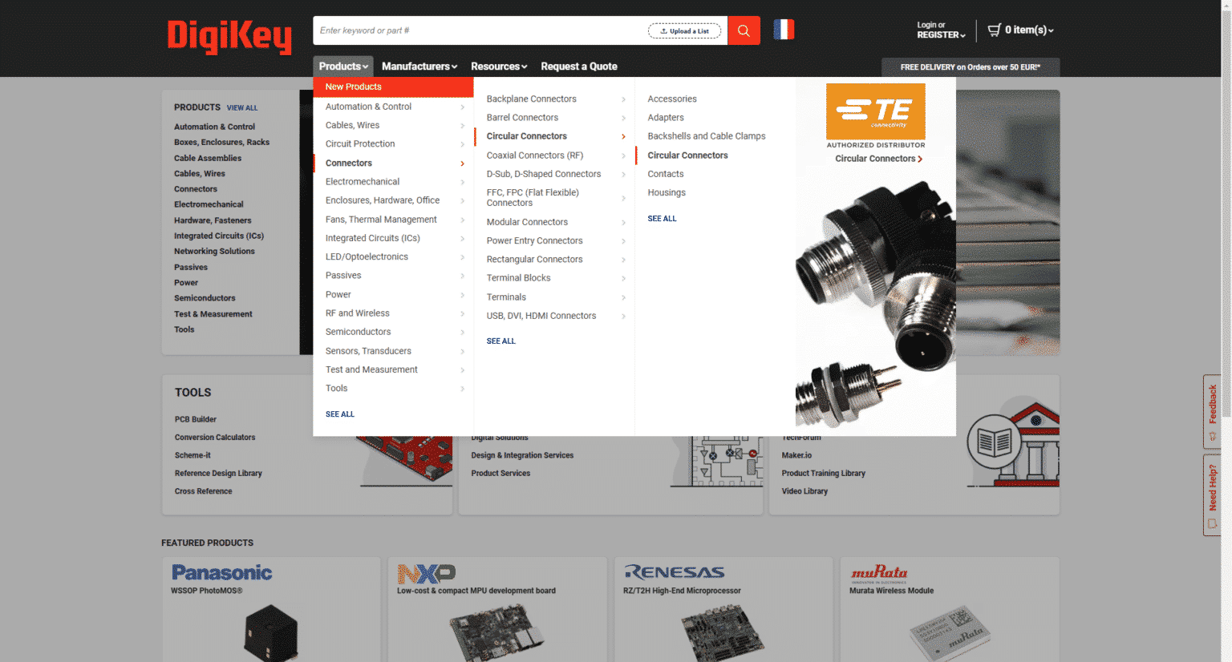The width and height of the screenshot is (1232, 662).
Task: Click the DigiKey logo
Action: [x=229, y=36]
